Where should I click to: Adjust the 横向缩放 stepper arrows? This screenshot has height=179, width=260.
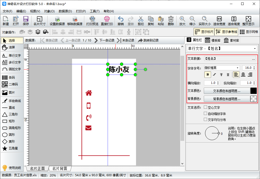pyautogui.click(x=218, y=83)
